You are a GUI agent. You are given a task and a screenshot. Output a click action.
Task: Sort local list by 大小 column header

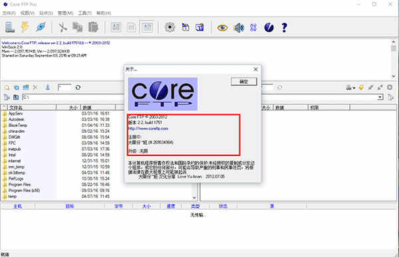pos(68,108)
